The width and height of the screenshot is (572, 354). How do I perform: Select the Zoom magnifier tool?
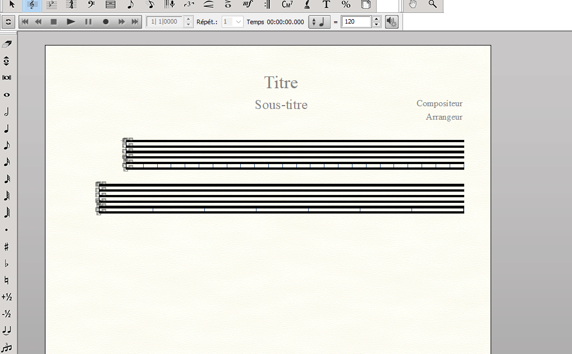[x=432, y=4]
